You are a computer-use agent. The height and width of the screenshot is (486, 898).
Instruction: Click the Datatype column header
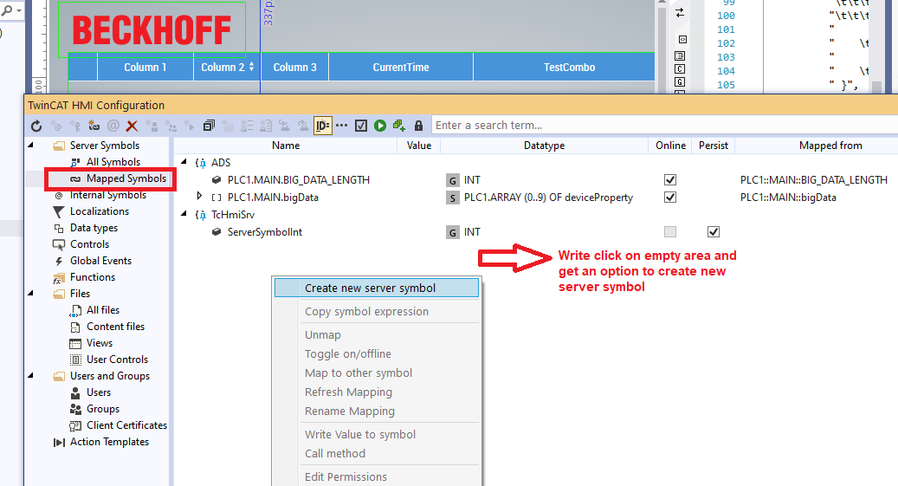click(x=544, y=146)
